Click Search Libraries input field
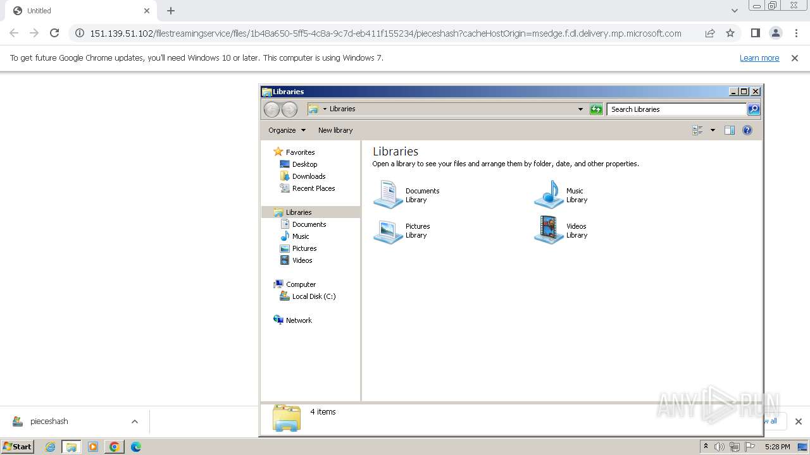The width and height of the screenshot is (810, 455). pyautogui.click(x=676, y=109)
